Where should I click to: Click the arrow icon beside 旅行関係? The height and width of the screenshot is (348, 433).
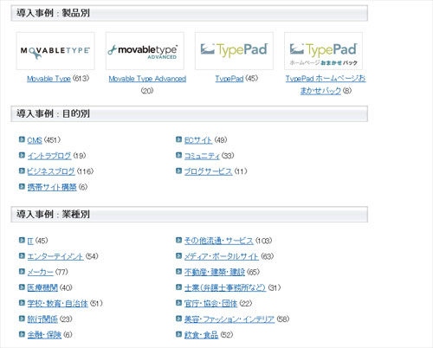[x=22, y=319]
